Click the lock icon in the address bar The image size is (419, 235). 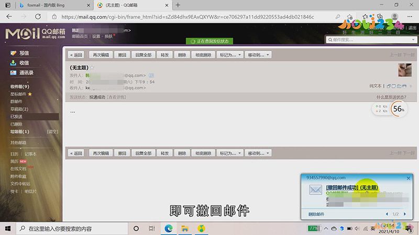pyautogui.click(x=54, y=17)
